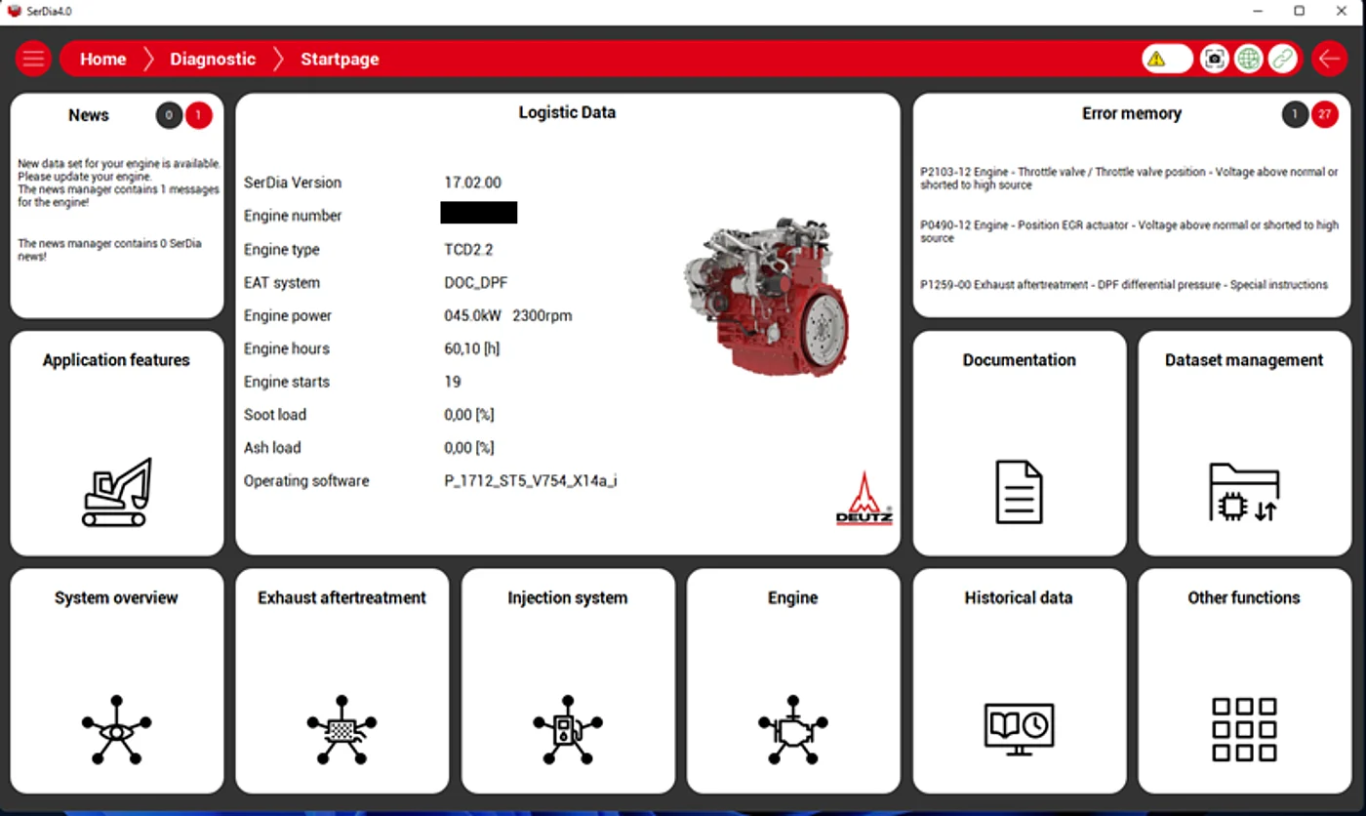Select Diagnostic in the breadcrumb bar
Viewport: 1366px width, 816px height.
click(213, 59)
